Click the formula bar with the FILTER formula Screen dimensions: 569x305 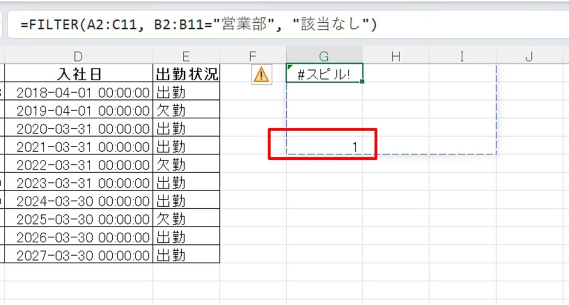288,24
